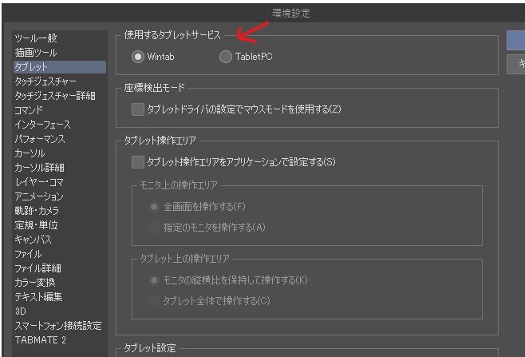Image resolution: width=525 pixels, height=357 pixels.
Task: Select 全画面を操作する(F) radio option
Action: (x=154, y=207)
